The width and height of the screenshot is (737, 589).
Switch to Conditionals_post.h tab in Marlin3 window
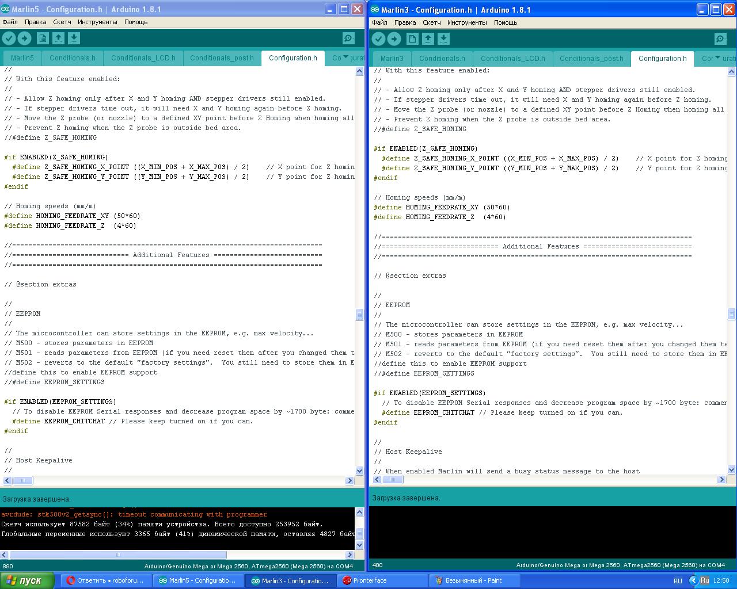592,59
